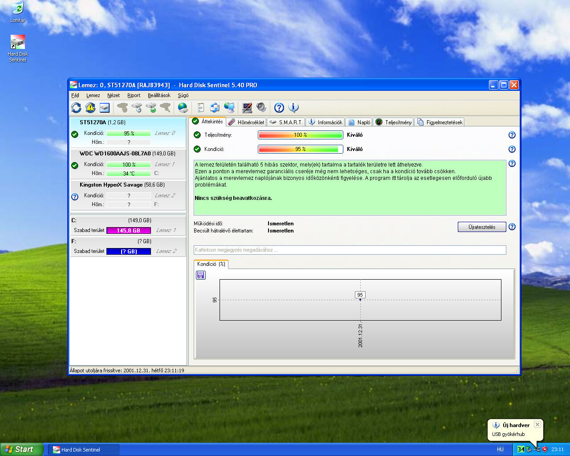Open the configuration monitor with pen icon
Viewport: 570px width, 456px height.
point(247,108)
